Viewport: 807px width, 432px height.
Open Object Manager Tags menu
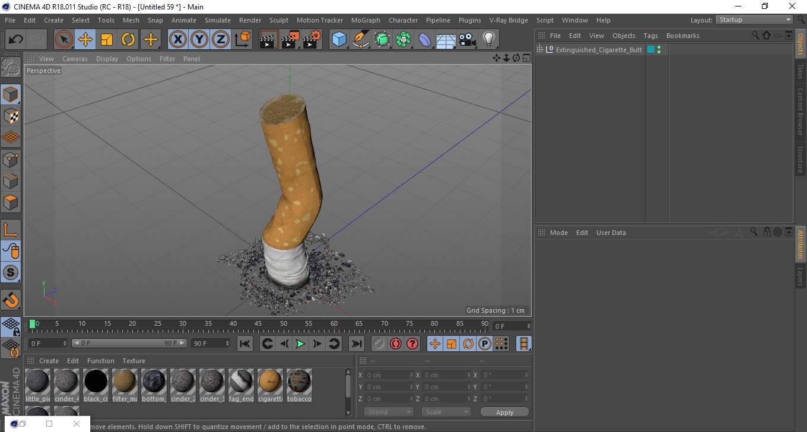[650, 36]
